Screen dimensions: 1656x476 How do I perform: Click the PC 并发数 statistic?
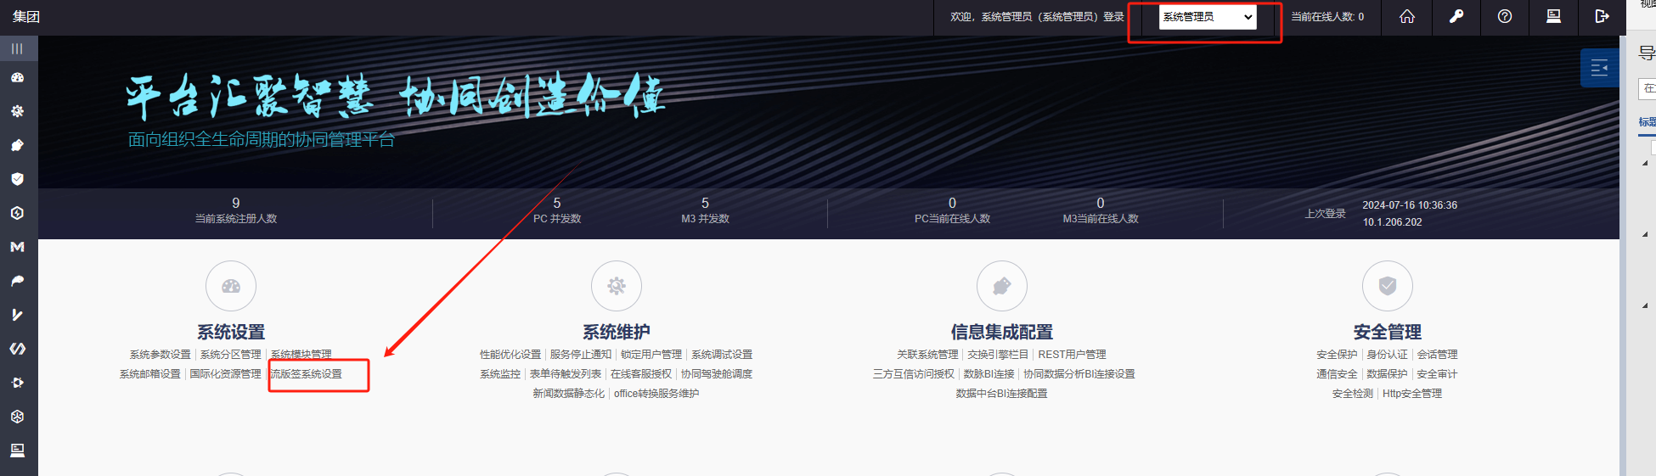tap(557, 211)
